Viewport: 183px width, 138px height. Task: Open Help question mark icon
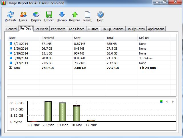coord(100,14)
